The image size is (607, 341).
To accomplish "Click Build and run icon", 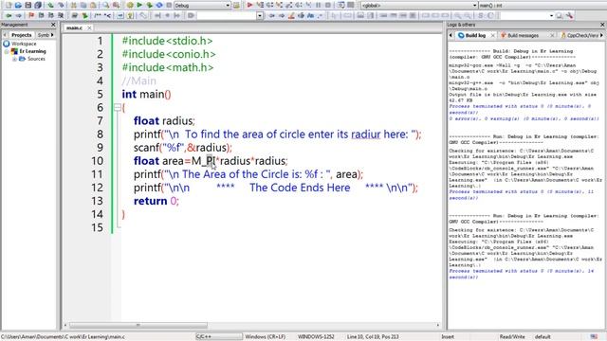I will point(150,6).
